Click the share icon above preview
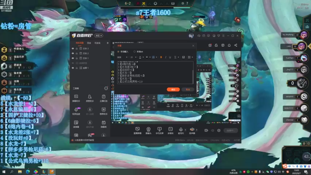The width and height of the screenshot is (311, 175). tap(236, 45)
